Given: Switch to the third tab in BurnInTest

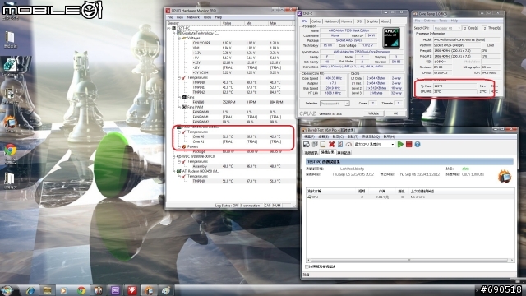Looking at the screenshot, I should click(344, 153).
